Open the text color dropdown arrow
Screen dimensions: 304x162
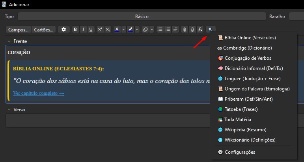point(123,29)
